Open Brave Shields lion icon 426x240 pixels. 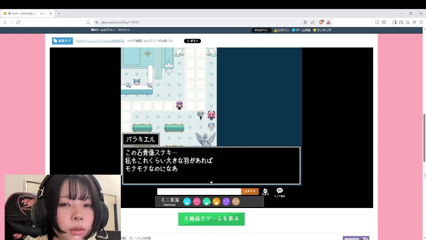point(321,22)
